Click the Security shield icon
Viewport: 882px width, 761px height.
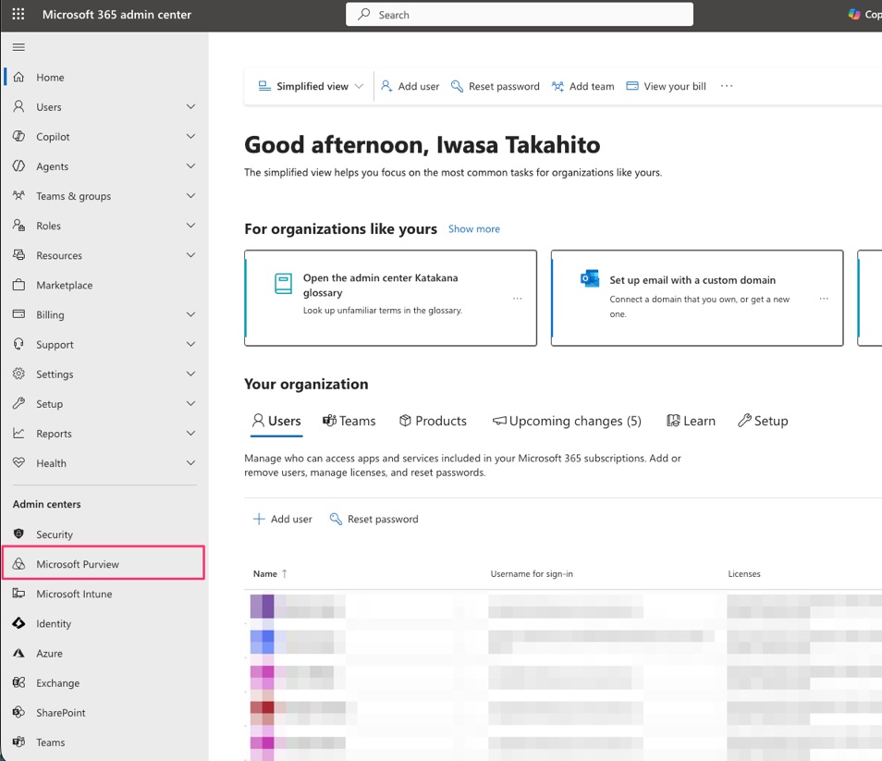(18, 534)
